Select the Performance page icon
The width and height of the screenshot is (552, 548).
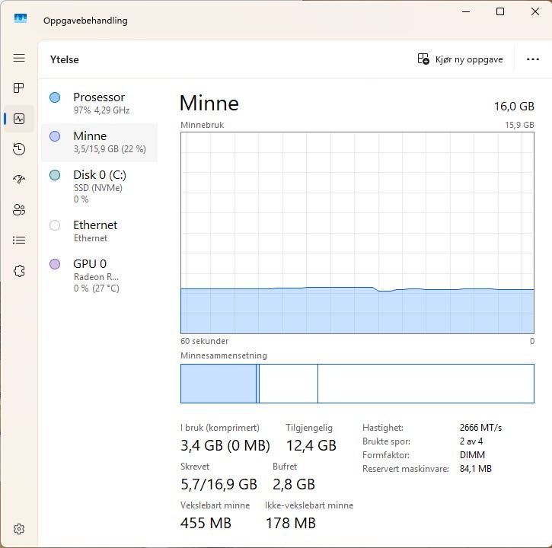pos(19,119)
